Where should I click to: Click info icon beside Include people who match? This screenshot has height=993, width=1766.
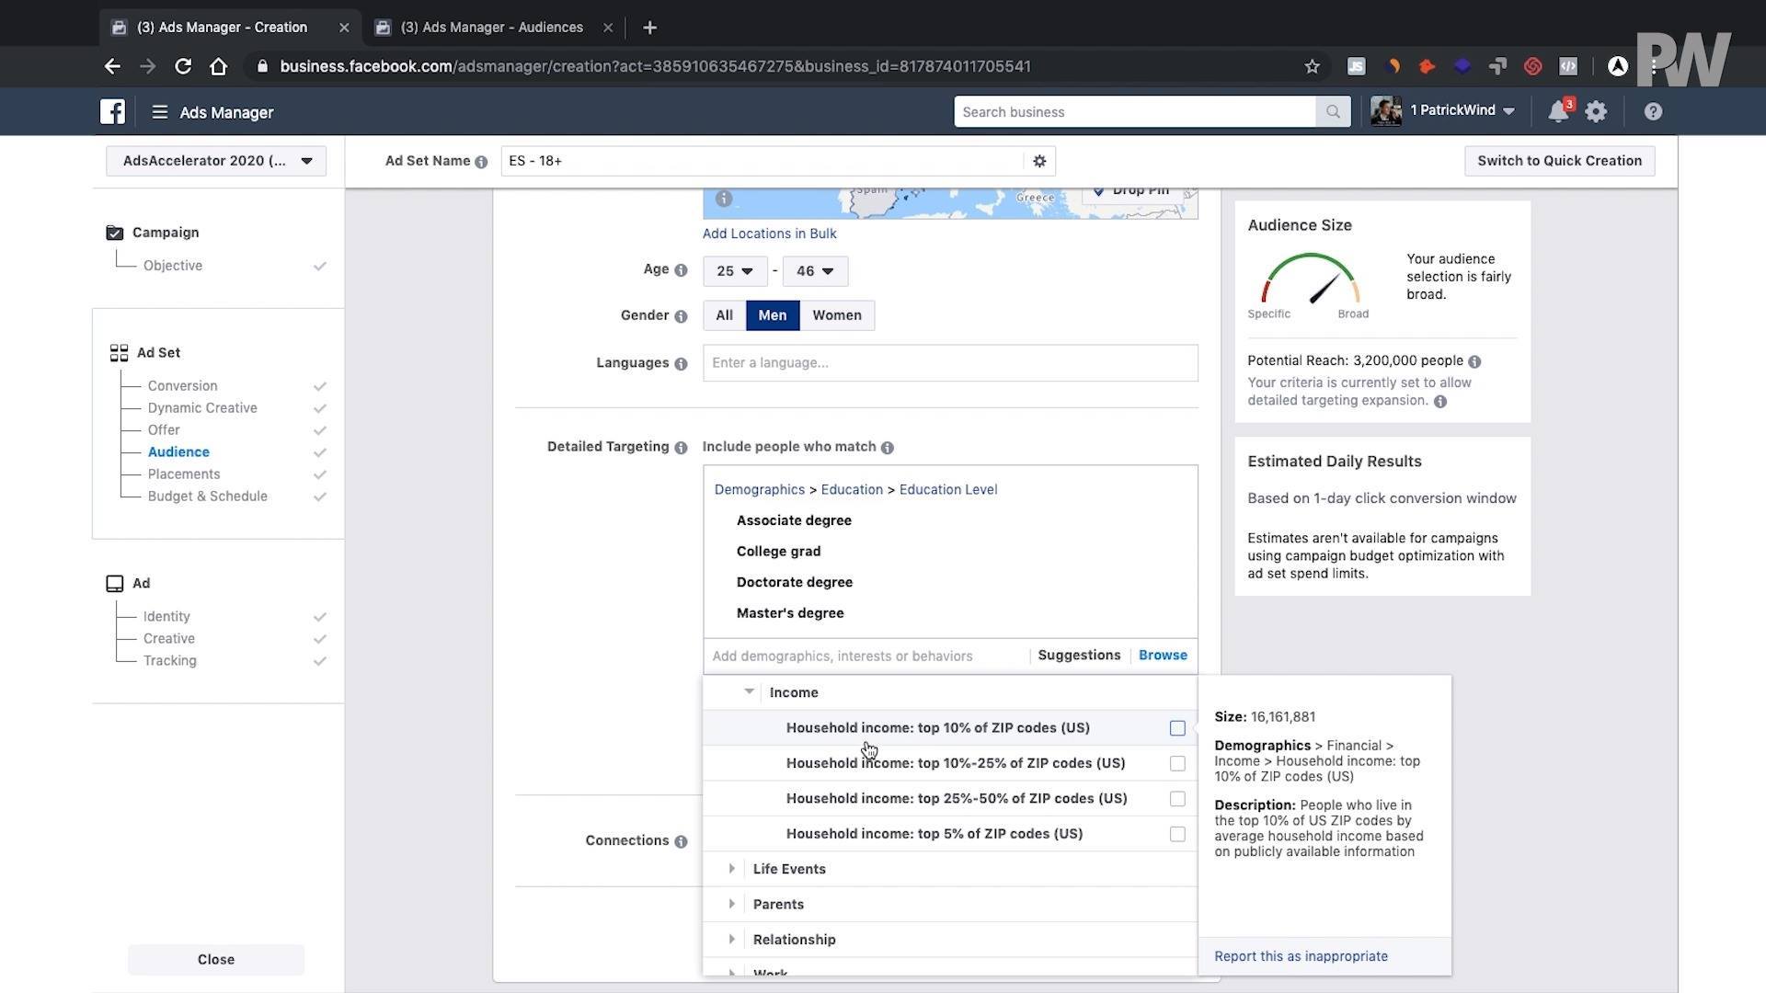point(888,448)
